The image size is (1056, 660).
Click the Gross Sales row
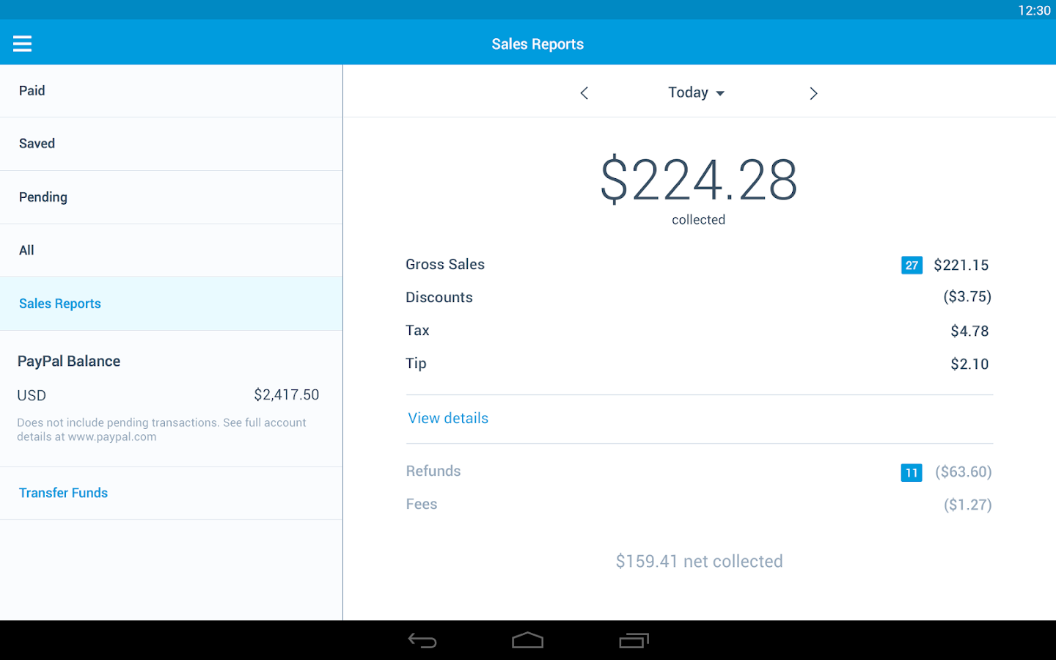click(x=699, y=265)
